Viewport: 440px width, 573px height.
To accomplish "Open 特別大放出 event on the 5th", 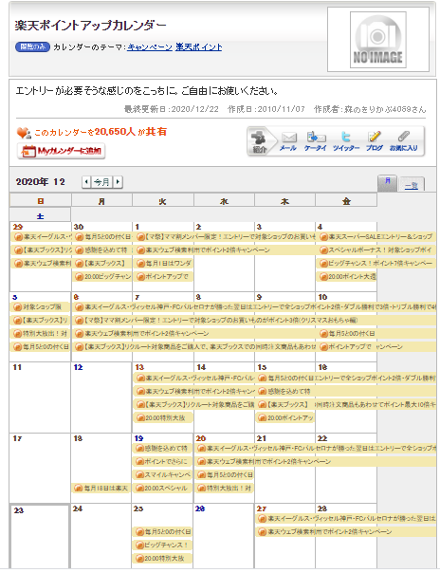I will [x=41, y=333].
